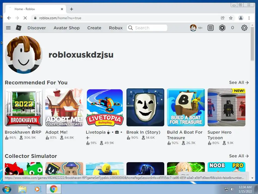Open the settings gear icon
This screenshot has height=194, width=258.
coord(244,28)
